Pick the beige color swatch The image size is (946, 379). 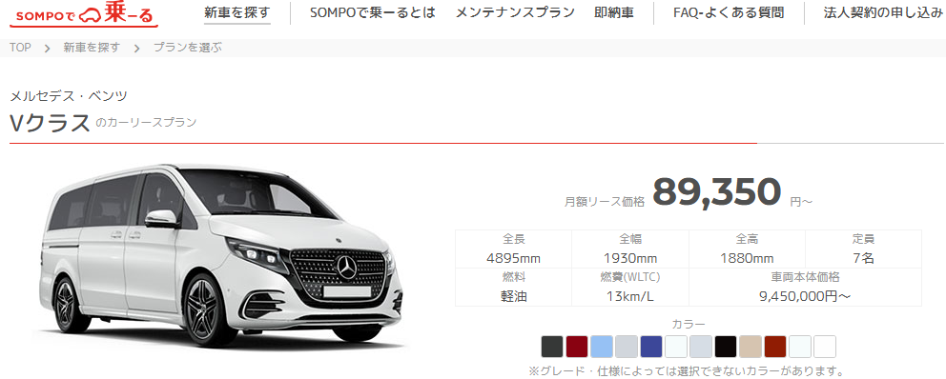tap(751, 347)
